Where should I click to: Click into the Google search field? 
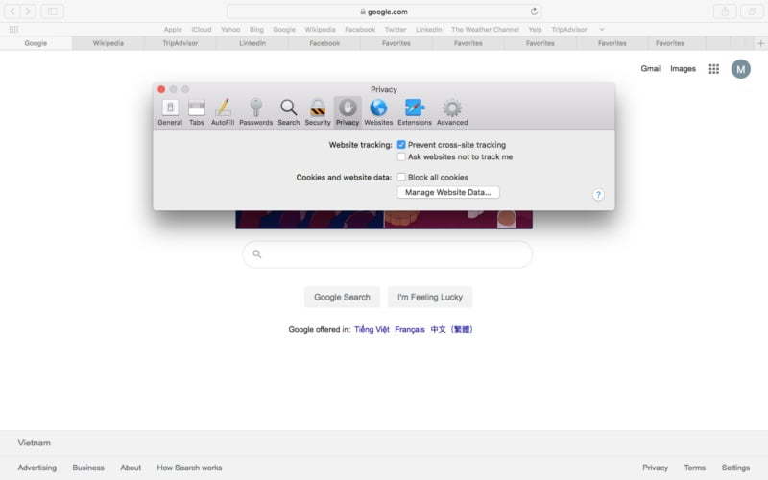(388, 254)
